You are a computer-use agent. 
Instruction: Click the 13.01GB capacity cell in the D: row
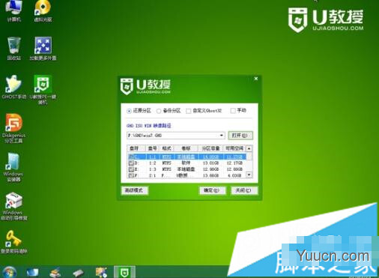click(x=210, y=163)
